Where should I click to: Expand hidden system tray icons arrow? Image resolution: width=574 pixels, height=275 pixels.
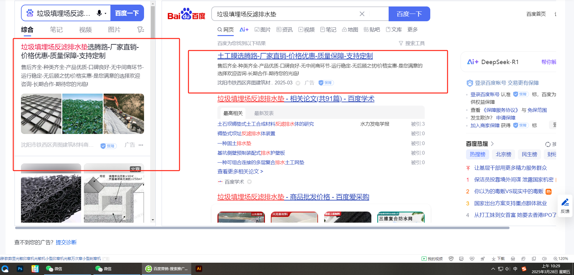[x=493, y=269]
